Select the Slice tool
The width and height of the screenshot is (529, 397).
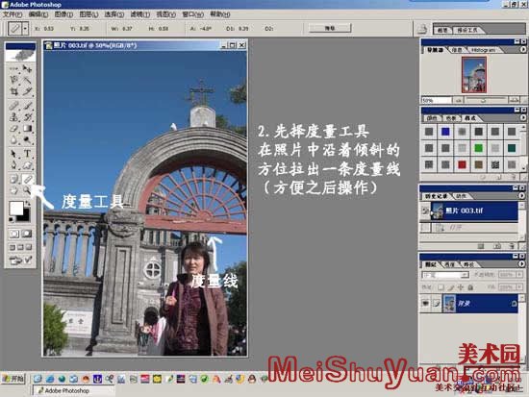[x=27, y=91]
